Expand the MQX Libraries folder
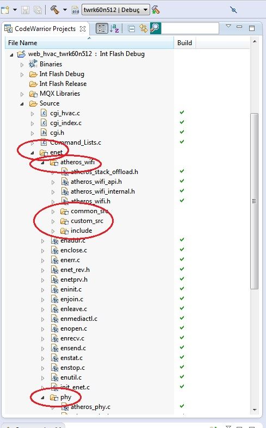The width and height of the screenshot is (266, 428). pos(22,94)
